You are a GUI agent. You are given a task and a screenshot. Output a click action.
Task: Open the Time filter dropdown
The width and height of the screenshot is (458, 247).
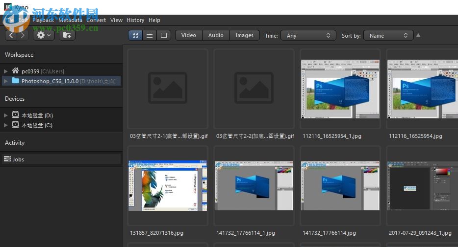pyautogui.click(x=308, y=36)
